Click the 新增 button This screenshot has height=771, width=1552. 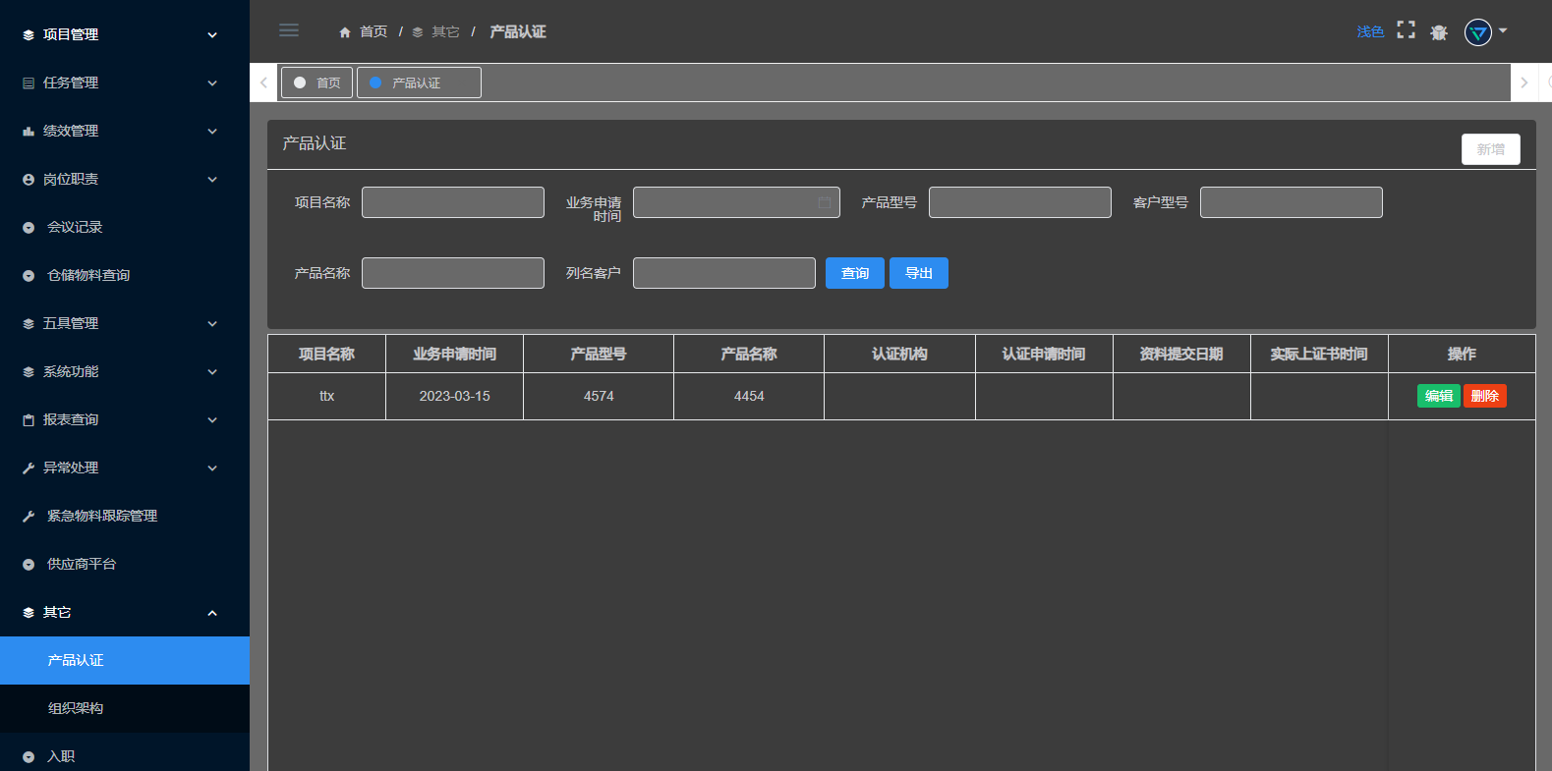tap(1490, 149)
